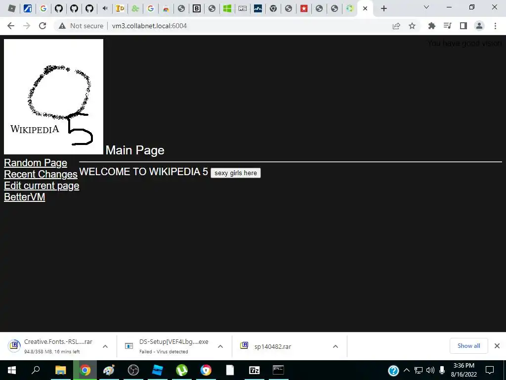Click the Chrome taskbar icon
Image resolution: width=506 pixels, height=380 pixels.
point(85,370)
